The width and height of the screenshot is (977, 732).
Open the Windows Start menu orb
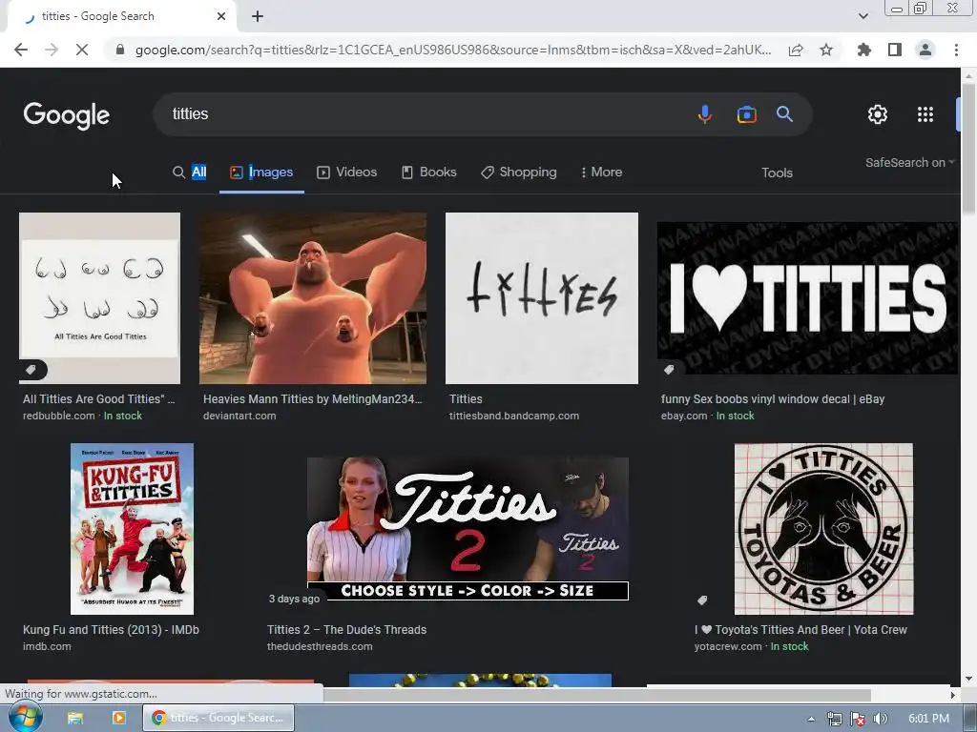coord(25,718)
